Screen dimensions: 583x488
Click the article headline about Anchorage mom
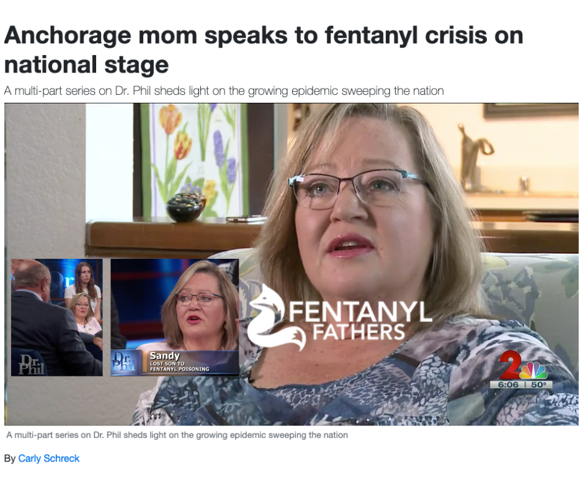[x=264, y=50]
